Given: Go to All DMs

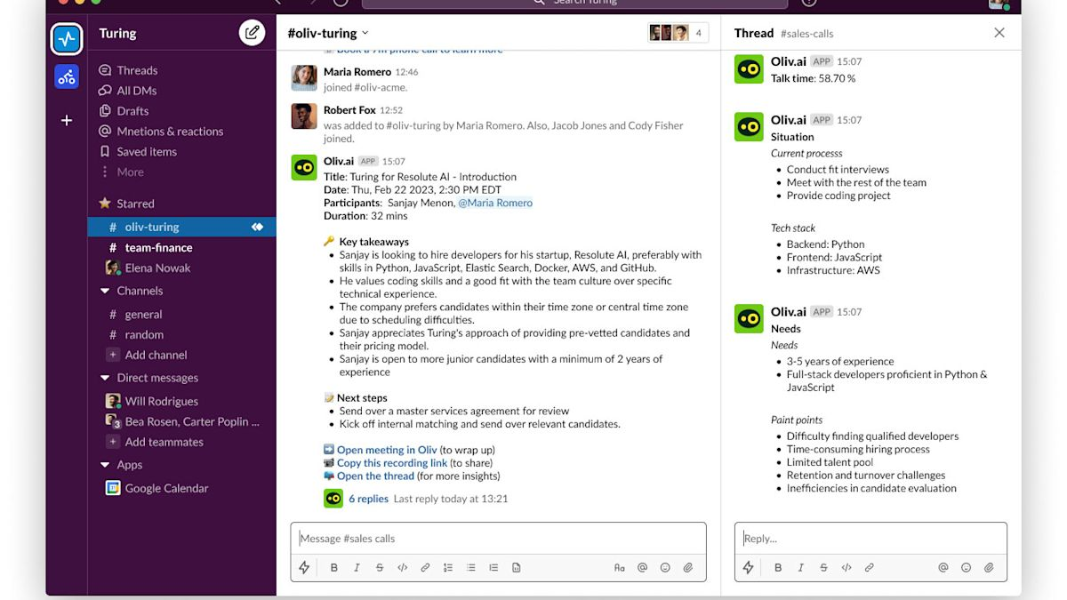Looking at the screenshot, I should click(x=127, y=91).
